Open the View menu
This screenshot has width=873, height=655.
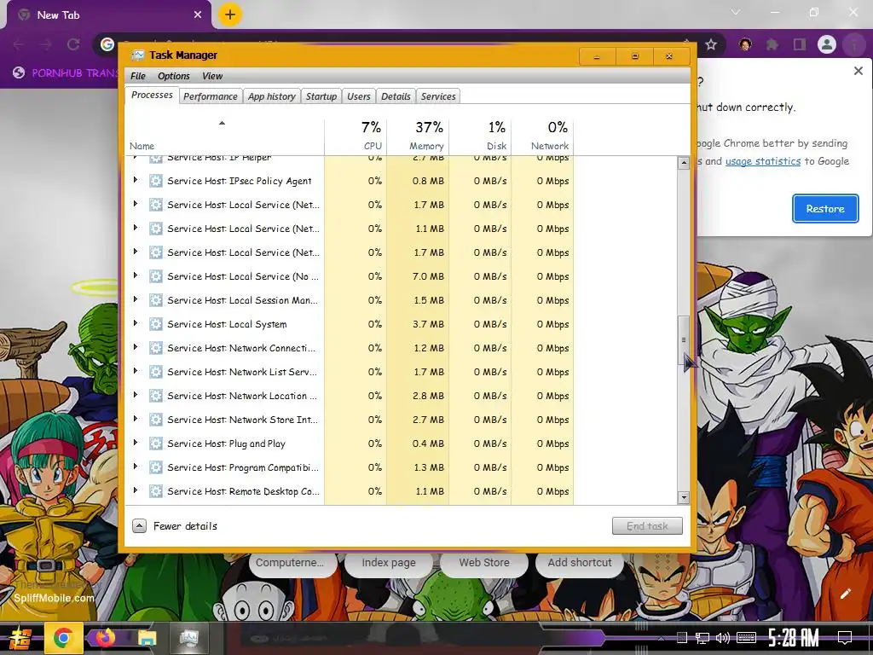coord(212,76)
